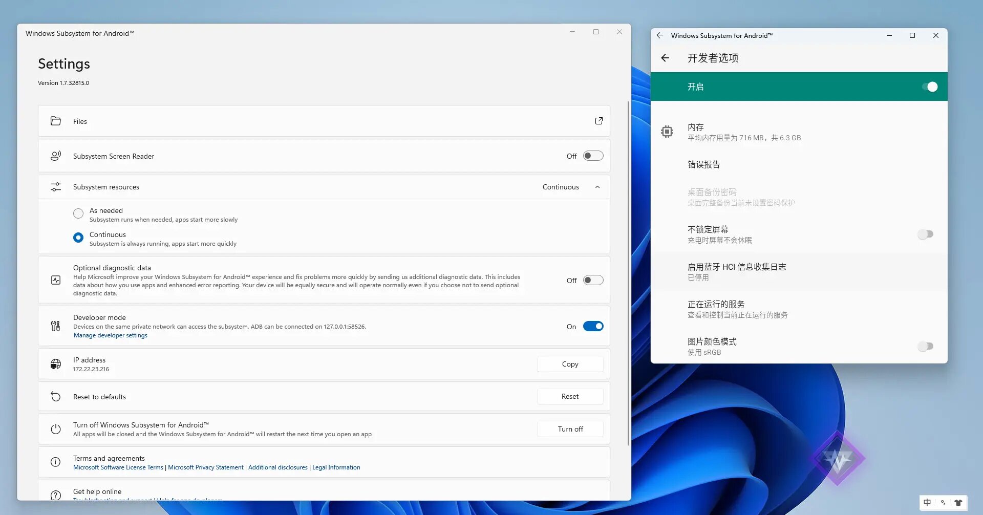
Task: Click the Subsystem resources sliders icon
Action: pyautogui.click(x=56, y=187)
